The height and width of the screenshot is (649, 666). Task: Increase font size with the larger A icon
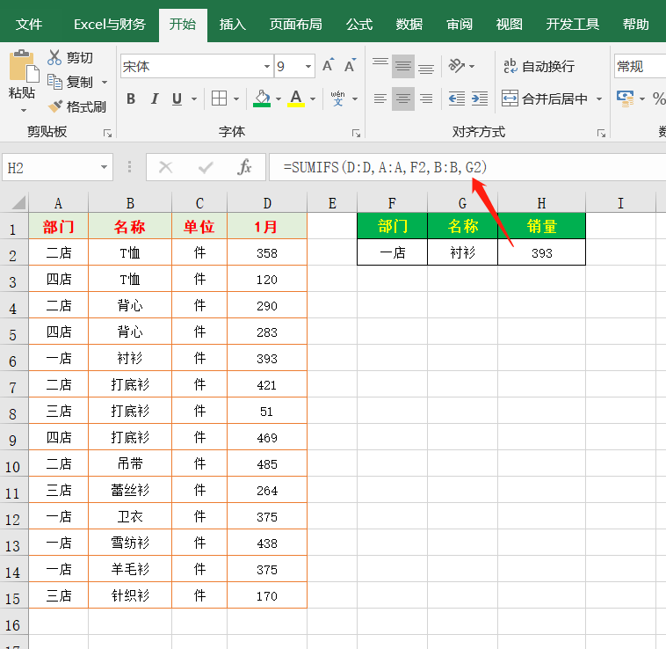click(x=328, y=66)
